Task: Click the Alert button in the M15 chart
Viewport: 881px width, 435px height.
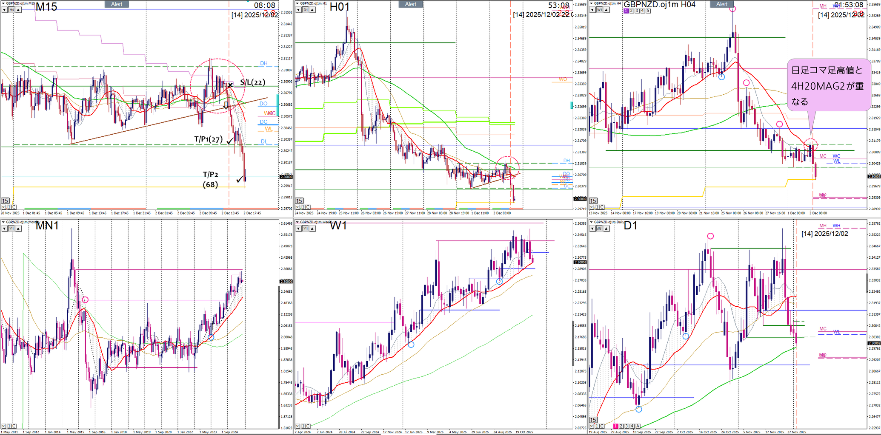Action: 117,4
